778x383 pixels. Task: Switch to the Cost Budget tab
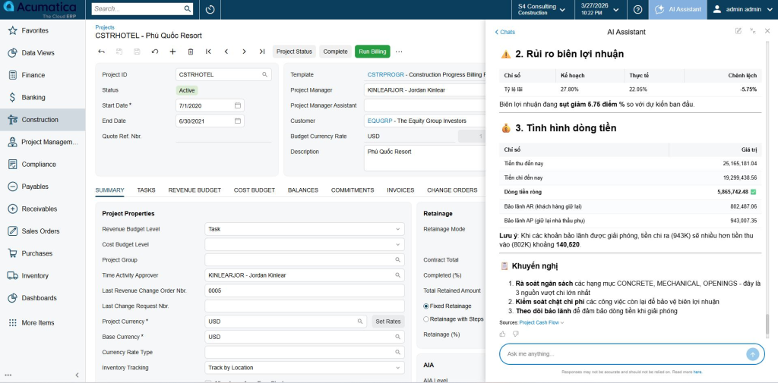pyautogui.click(x=254, y=190)
